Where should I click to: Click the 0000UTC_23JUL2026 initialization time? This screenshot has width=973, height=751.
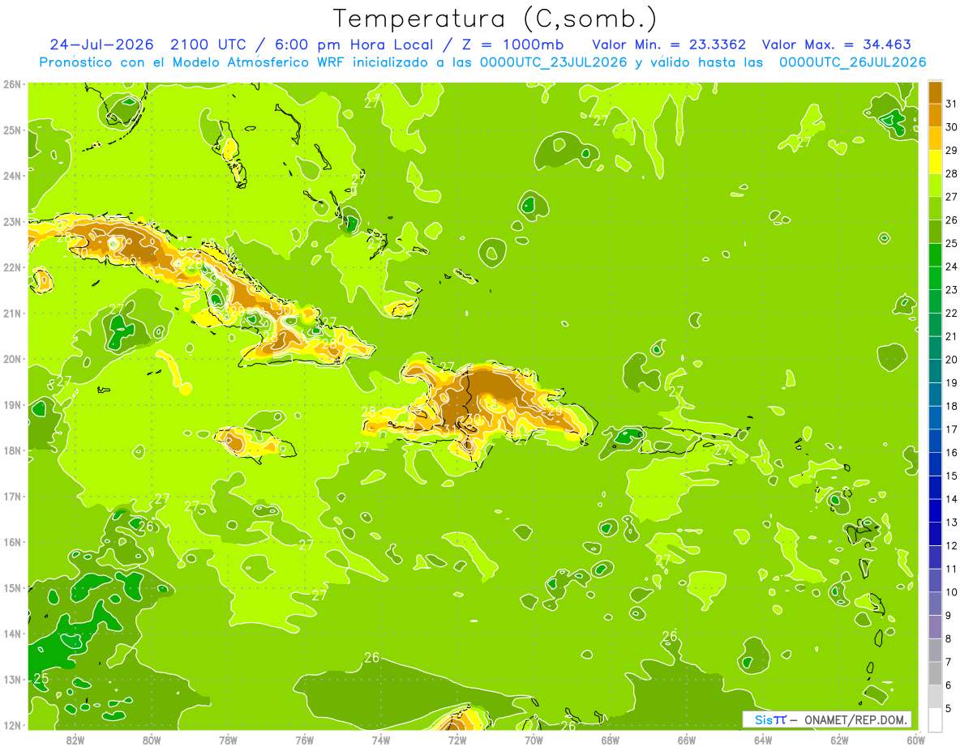tap(553, 62)
